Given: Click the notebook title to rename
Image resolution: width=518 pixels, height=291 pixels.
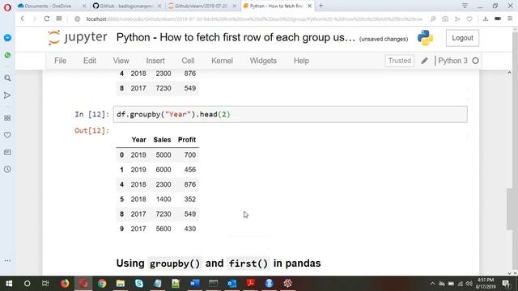Looking at the screenshot, I should (236, 37).
